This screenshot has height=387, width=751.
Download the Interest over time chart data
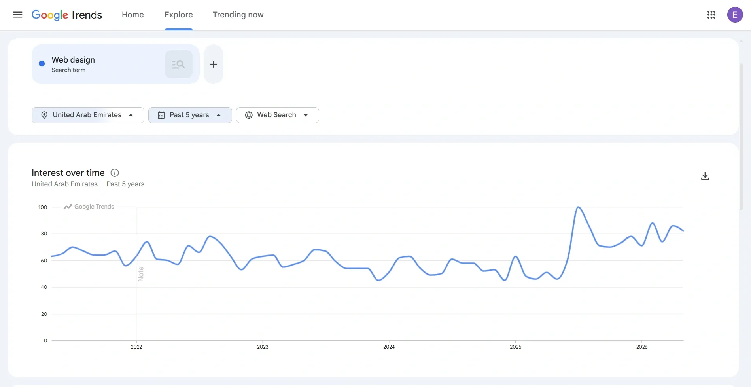tap(705, 176)
